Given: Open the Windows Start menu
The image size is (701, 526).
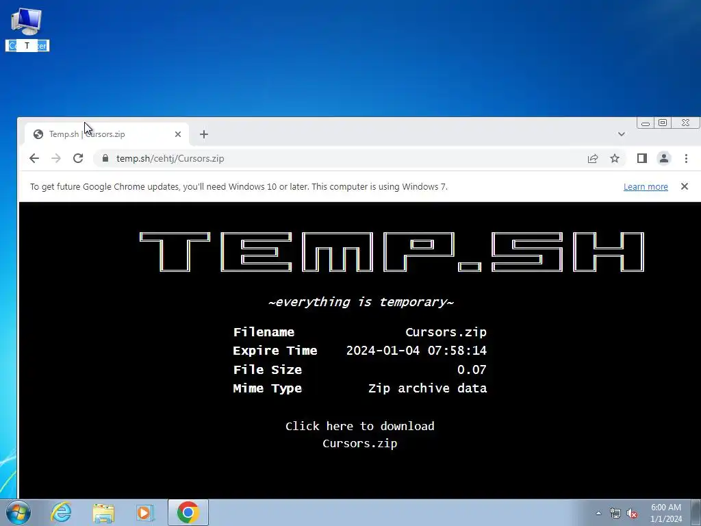Looking at the screenshot, I should pyautogui.click(x=18, y=512).
